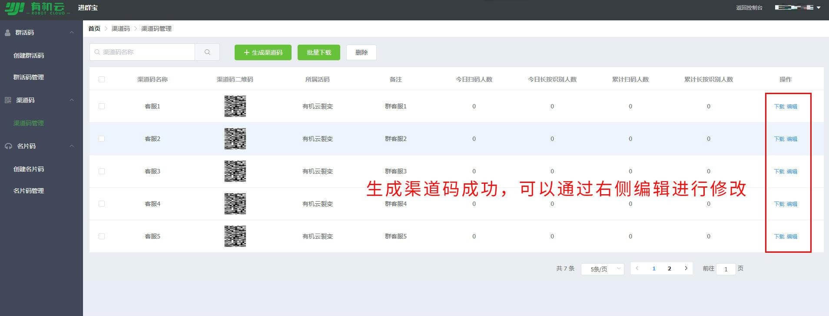Open the user account dropdown at top right
The width and height of the screenshot is (829, 316).
798,7
